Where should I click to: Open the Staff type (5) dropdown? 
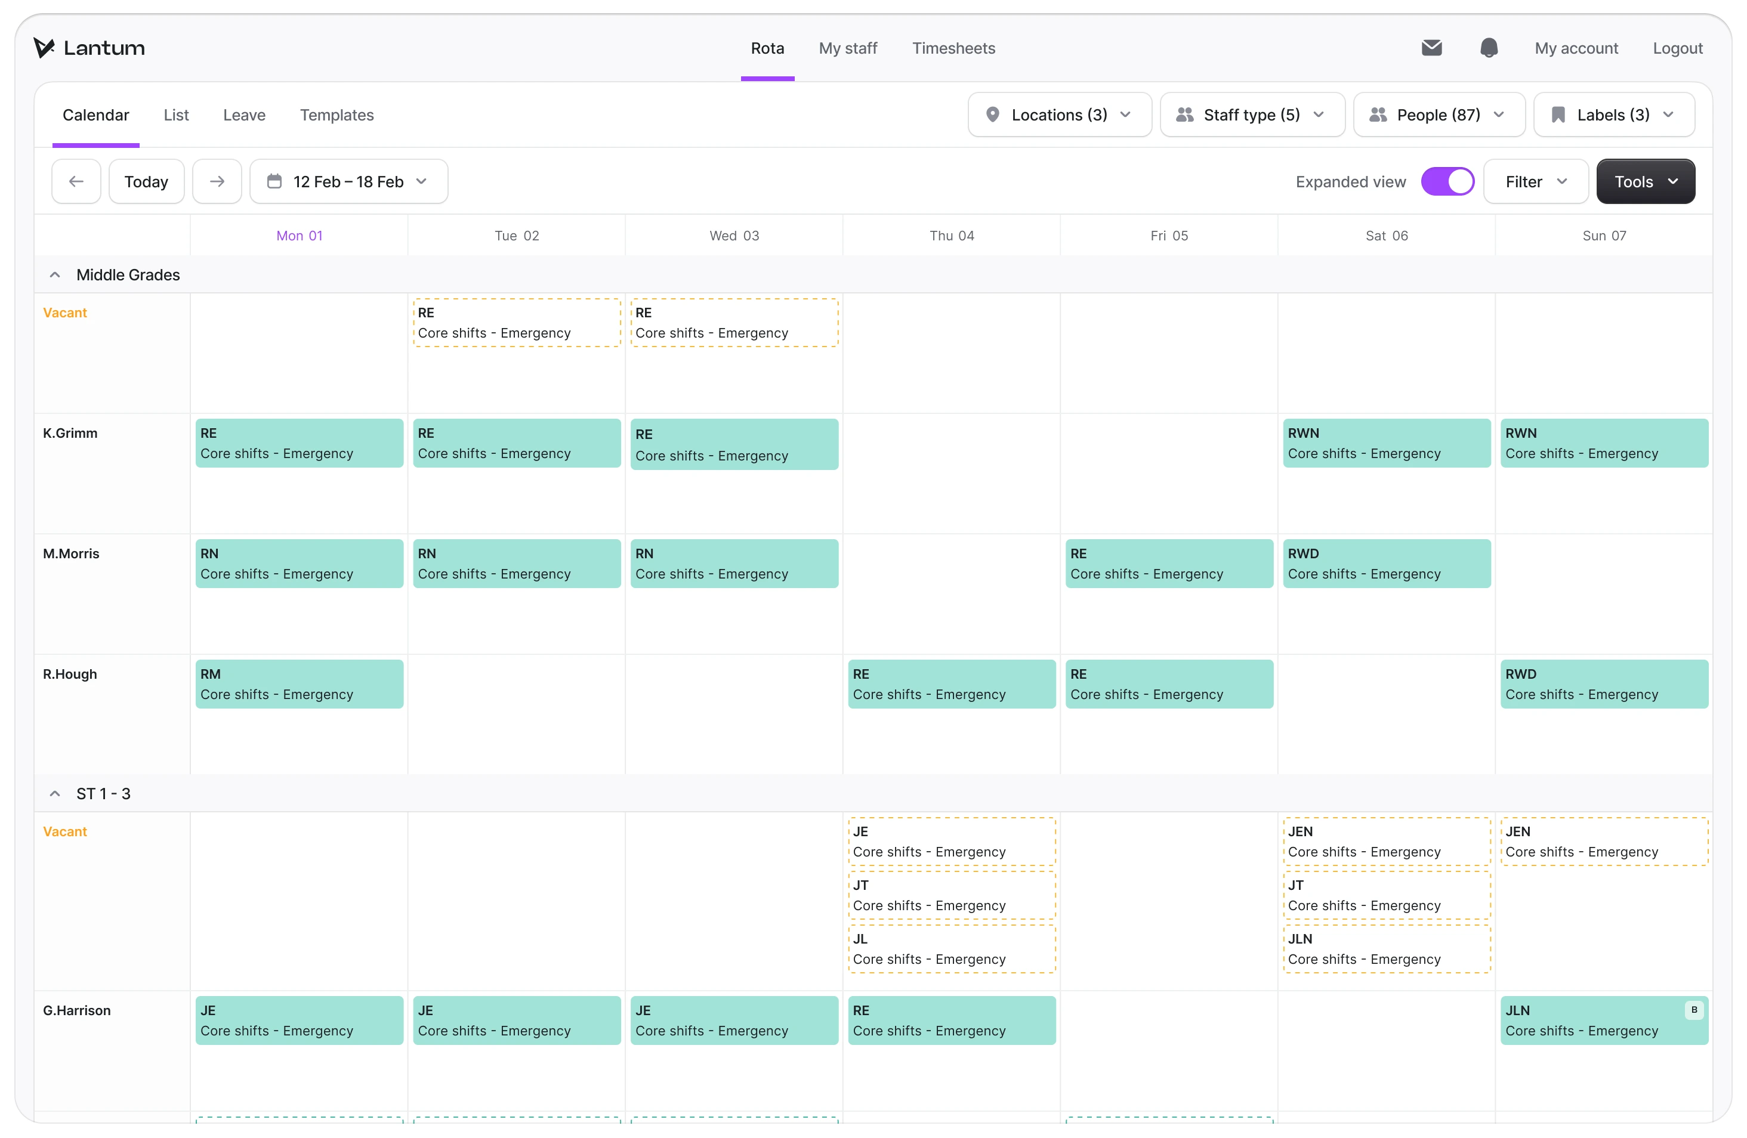(1252, 115)
